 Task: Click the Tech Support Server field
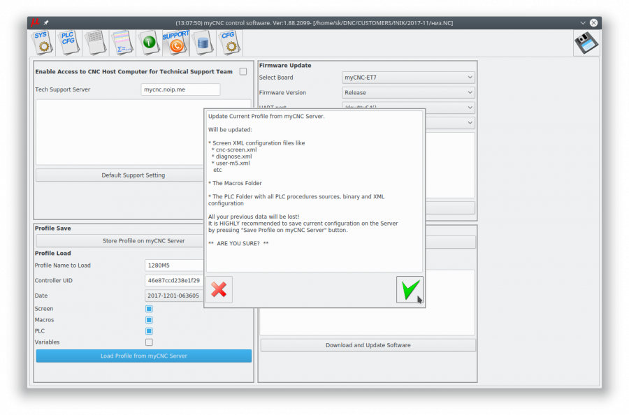tap(180, 89)
